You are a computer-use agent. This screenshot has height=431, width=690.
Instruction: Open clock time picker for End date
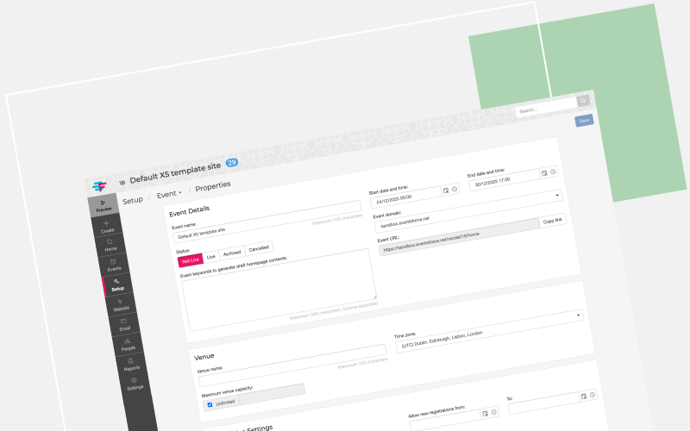pyautogui.click(x=554, y=172)
